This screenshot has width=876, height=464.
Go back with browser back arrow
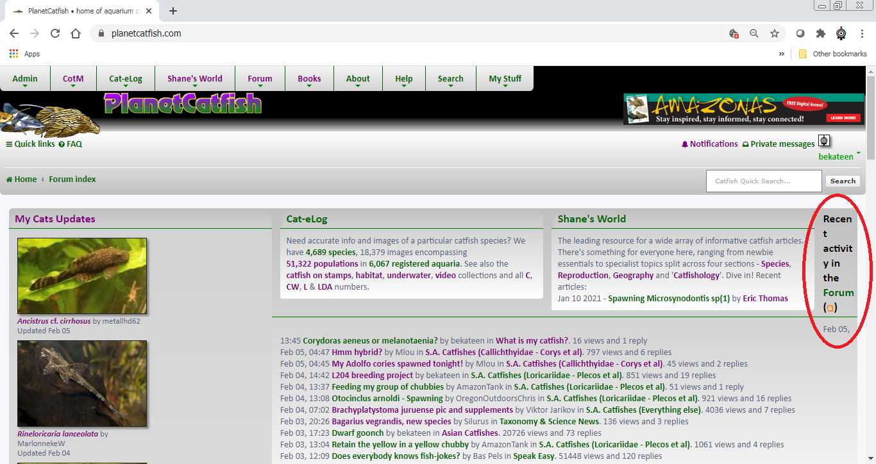pyautogui.click(x=14, y=33)
